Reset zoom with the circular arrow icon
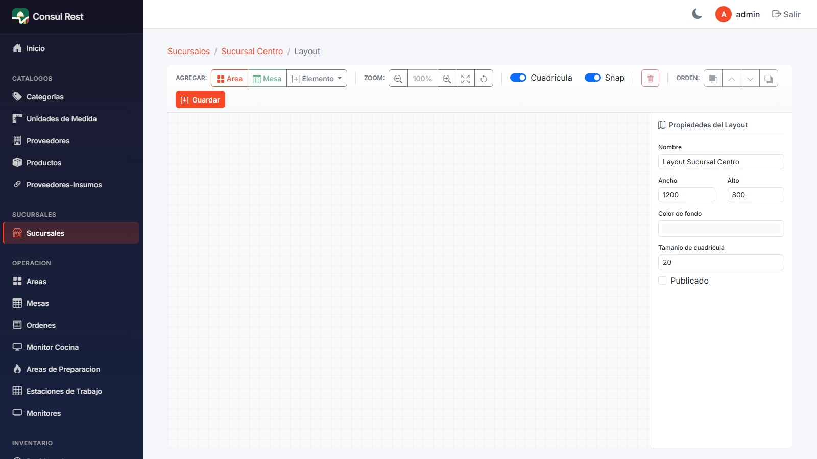Viewport: 817px width, 459px height. tap(484, 79)
